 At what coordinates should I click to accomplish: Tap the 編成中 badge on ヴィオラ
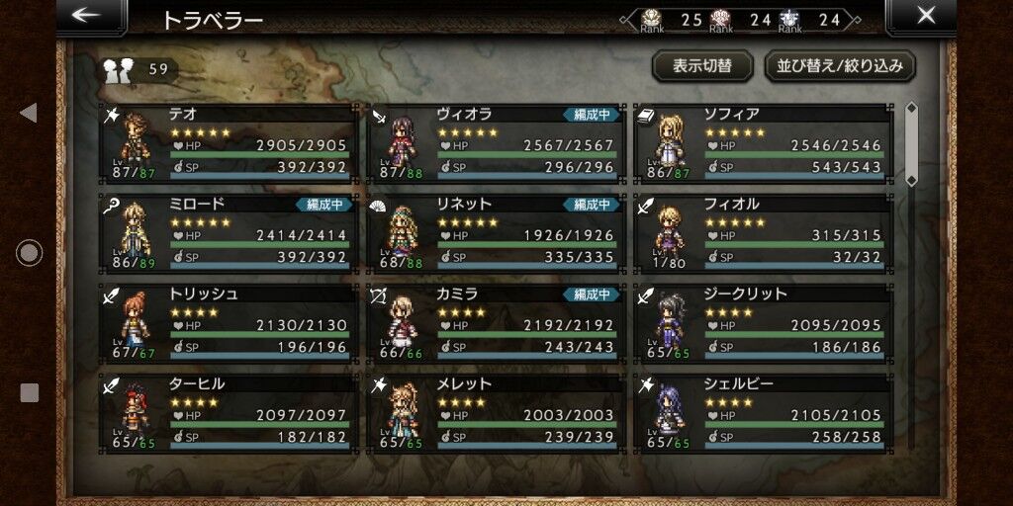[592, 115]
